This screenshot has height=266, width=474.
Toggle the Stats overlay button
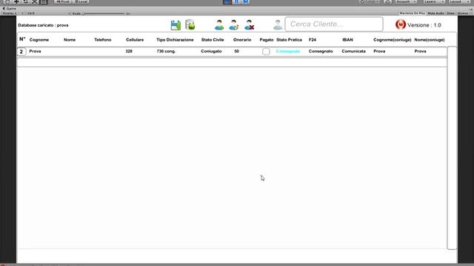point(450,13)
